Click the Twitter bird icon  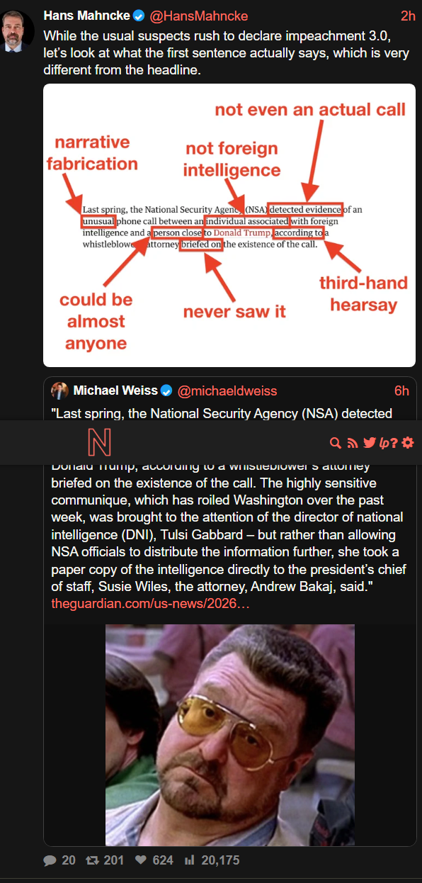pos(369,443)
